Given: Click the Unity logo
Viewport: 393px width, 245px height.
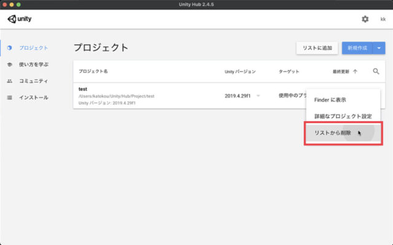Looking at the screenshot, I should pos(20,19).
